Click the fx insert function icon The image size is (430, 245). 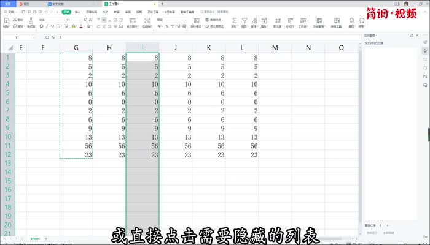[x=54, y=37]
